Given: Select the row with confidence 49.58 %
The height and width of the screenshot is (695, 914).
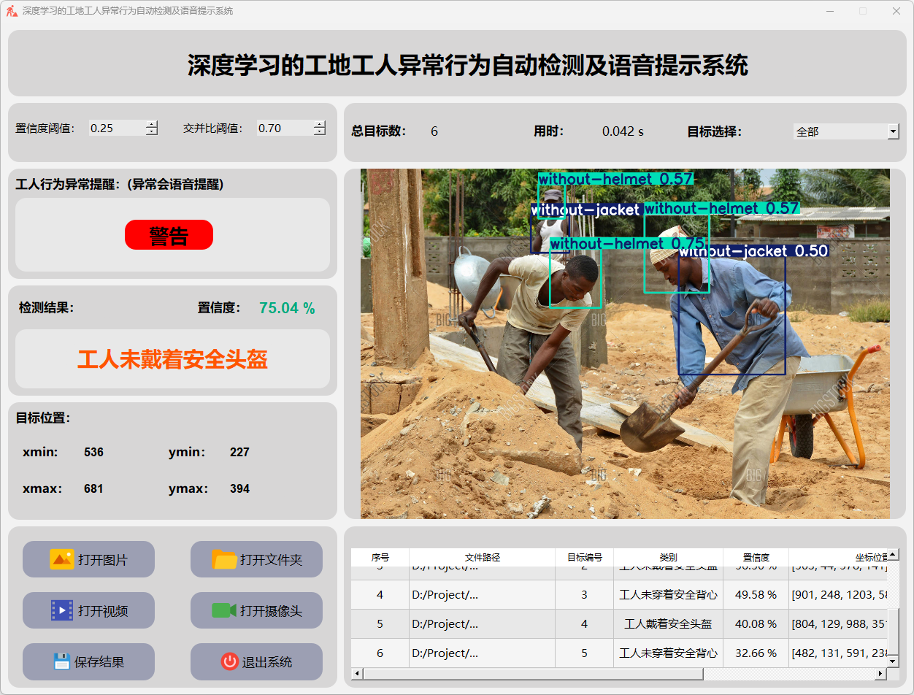Looking at the screenshot, I should (x=756, y=595).
